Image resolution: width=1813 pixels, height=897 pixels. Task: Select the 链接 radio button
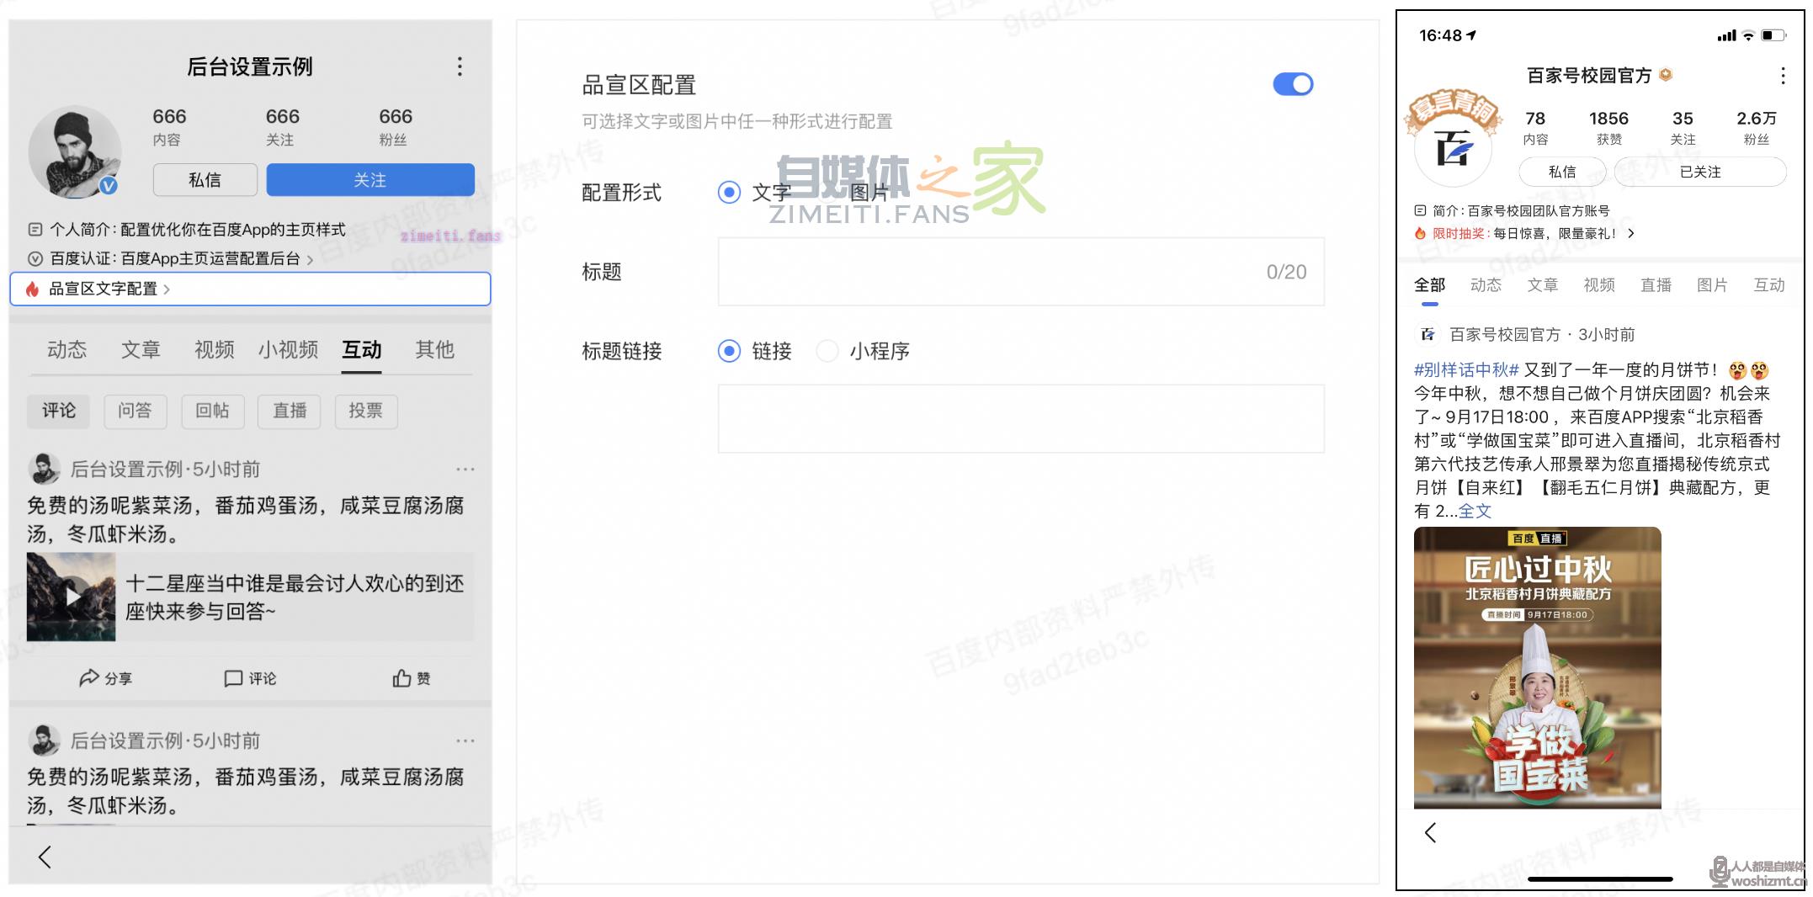point(730,351)
